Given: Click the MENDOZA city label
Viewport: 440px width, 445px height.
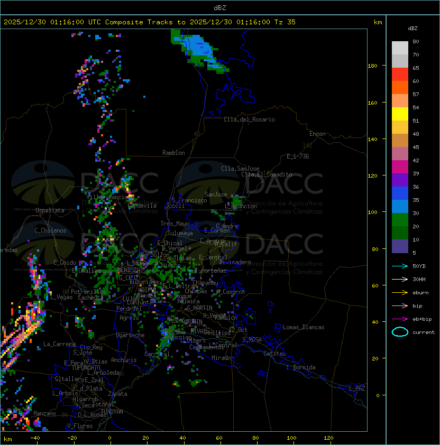Looking at the screenshot, I should tap(129, 270).
